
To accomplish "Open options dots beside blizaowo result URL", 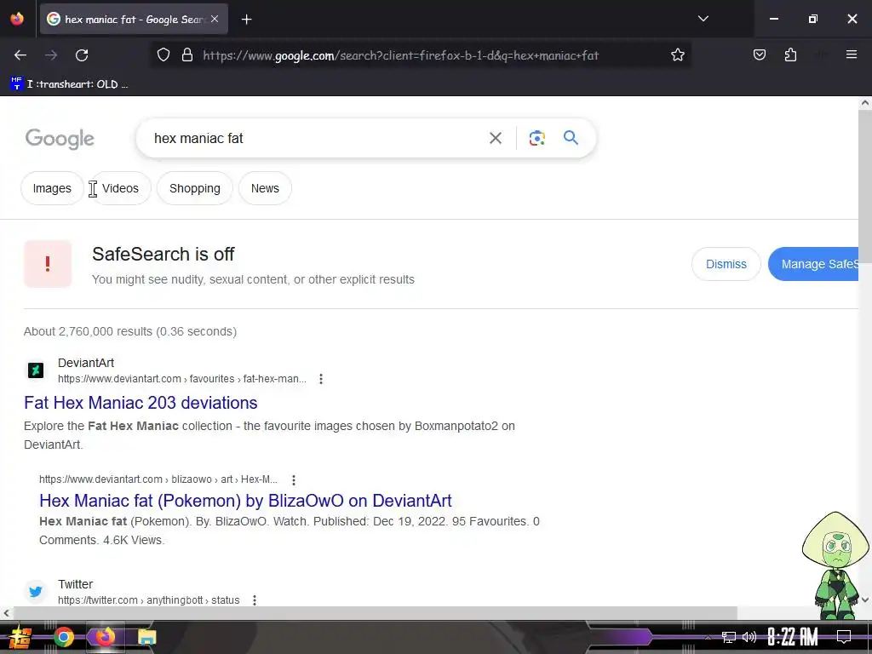I will point(294,479).
